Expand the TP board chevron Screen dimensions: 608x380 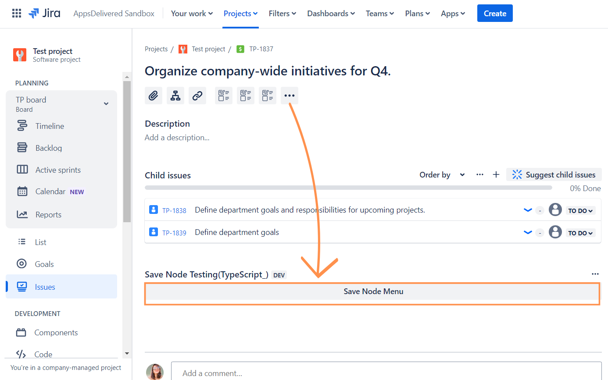(x=106, y=104)
